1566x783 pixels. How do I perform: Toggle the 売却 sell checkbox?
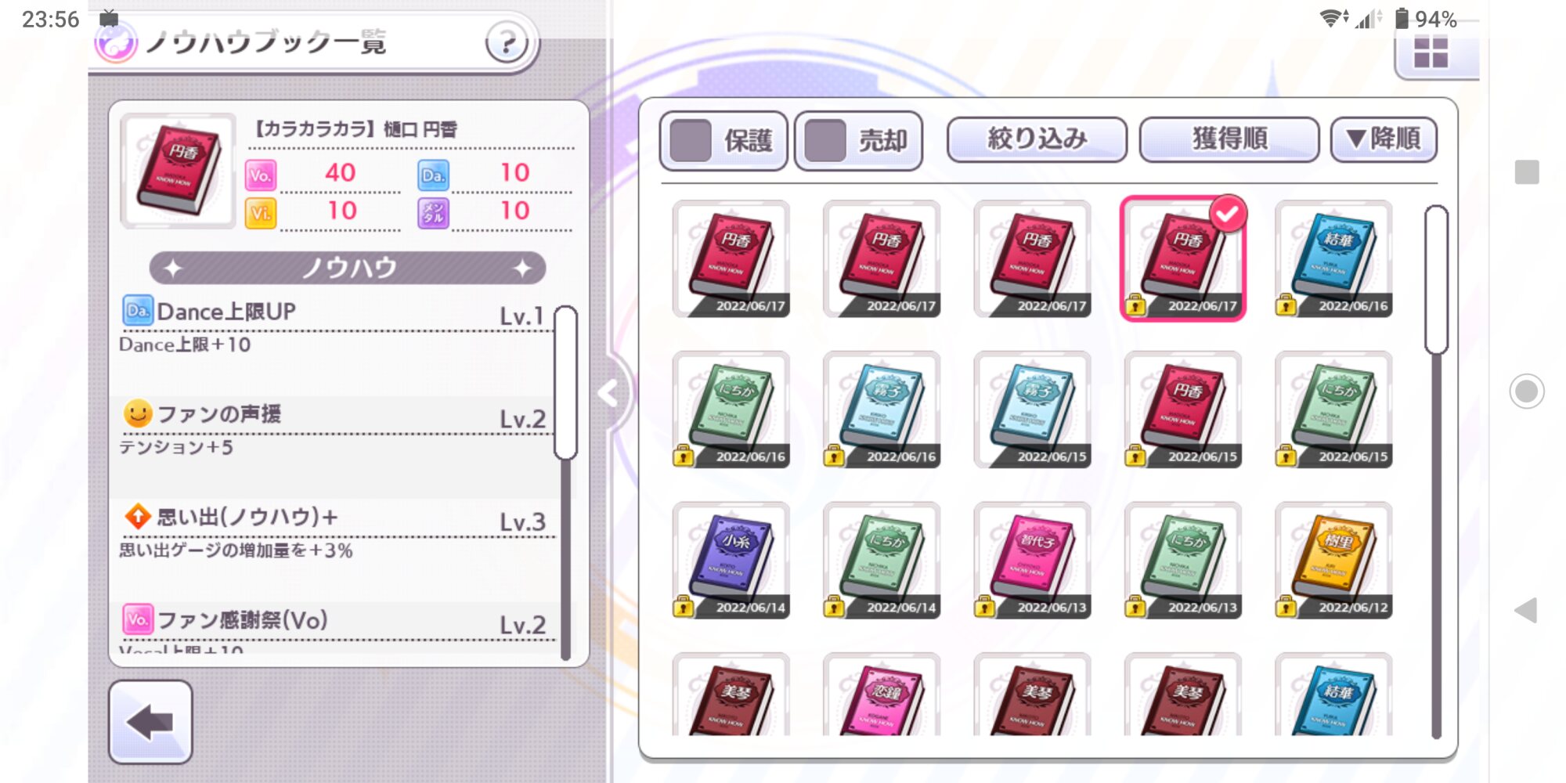(858, 141)
